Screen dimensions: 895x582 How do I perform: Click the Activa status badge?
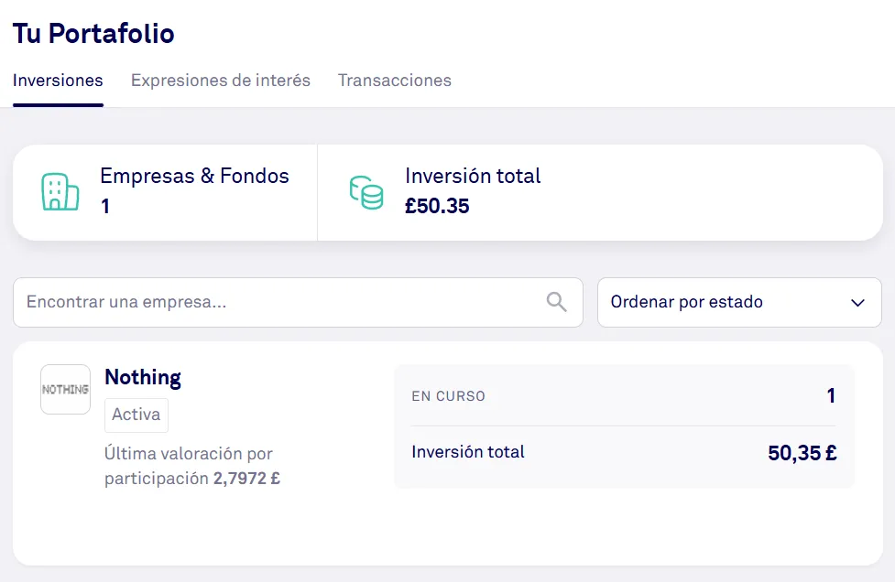tap(136, 415)
